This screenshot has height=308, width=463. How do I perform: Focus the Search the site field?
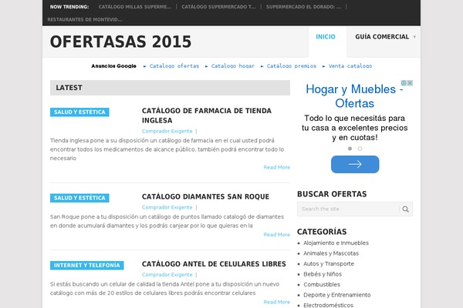pos(348,209)
